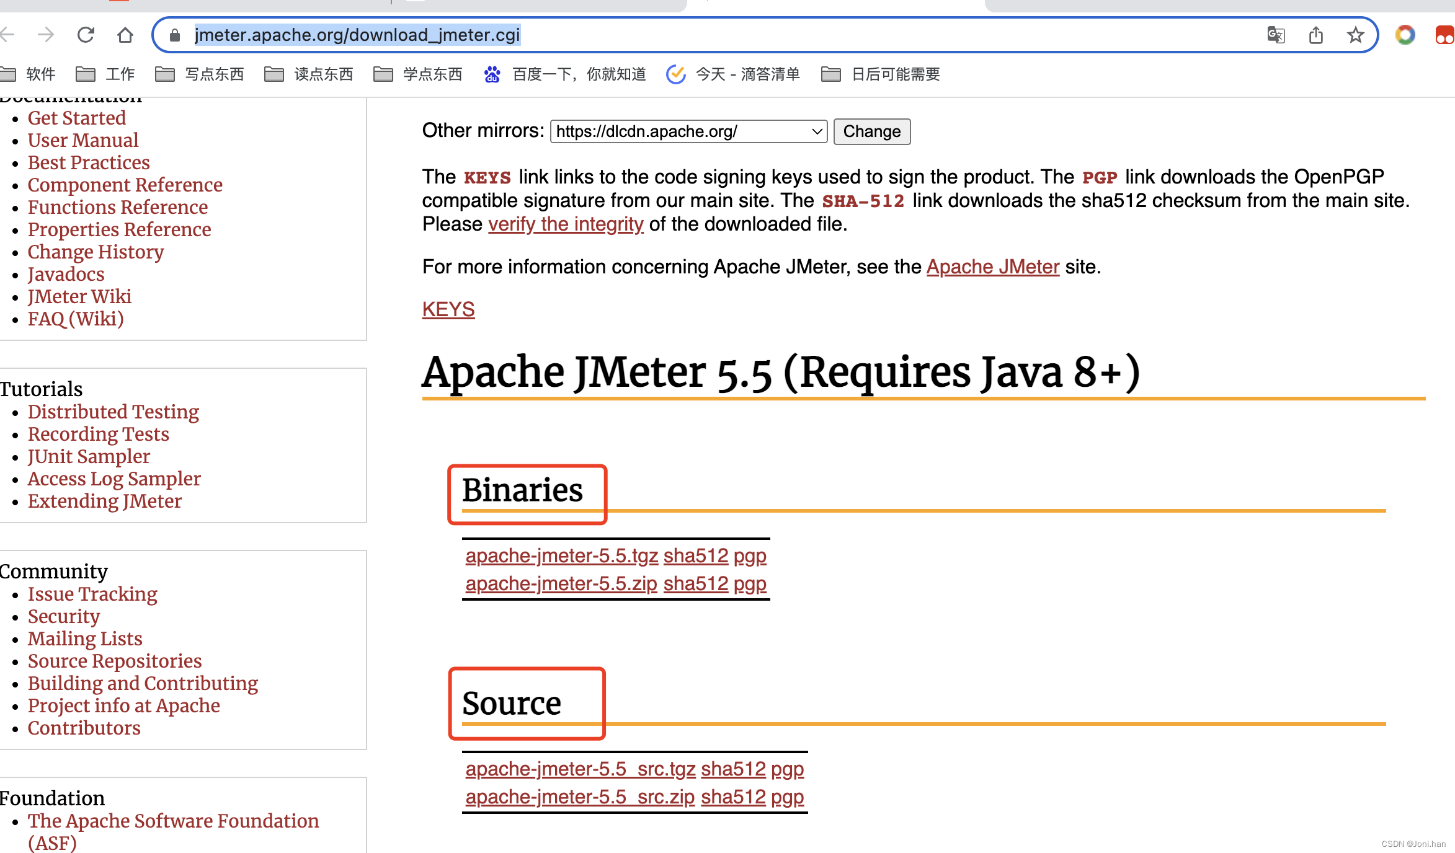Open Javadocs in sidebar

66,274
